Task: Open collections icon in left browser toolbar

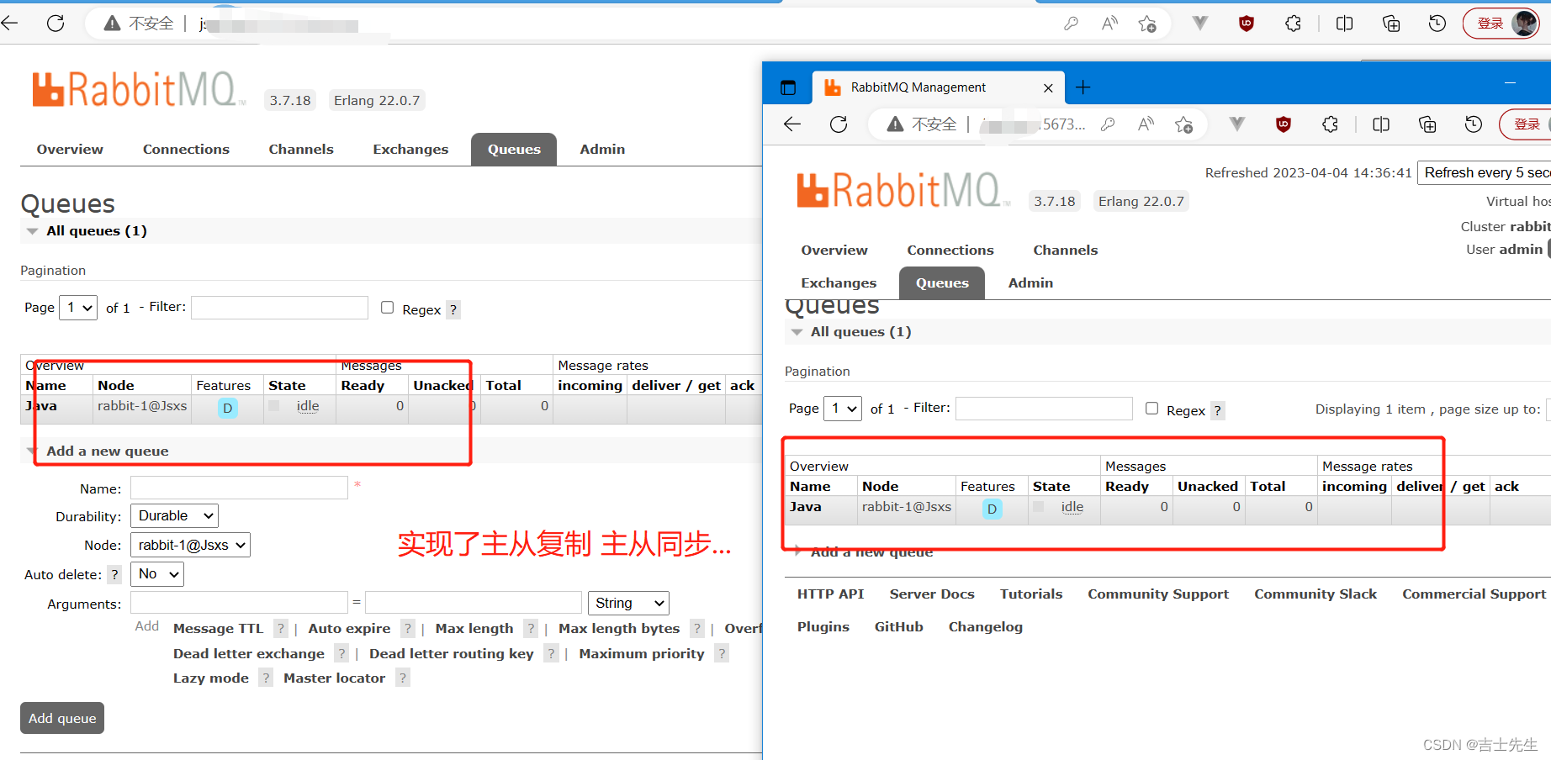Action: tap(1391, 24)
